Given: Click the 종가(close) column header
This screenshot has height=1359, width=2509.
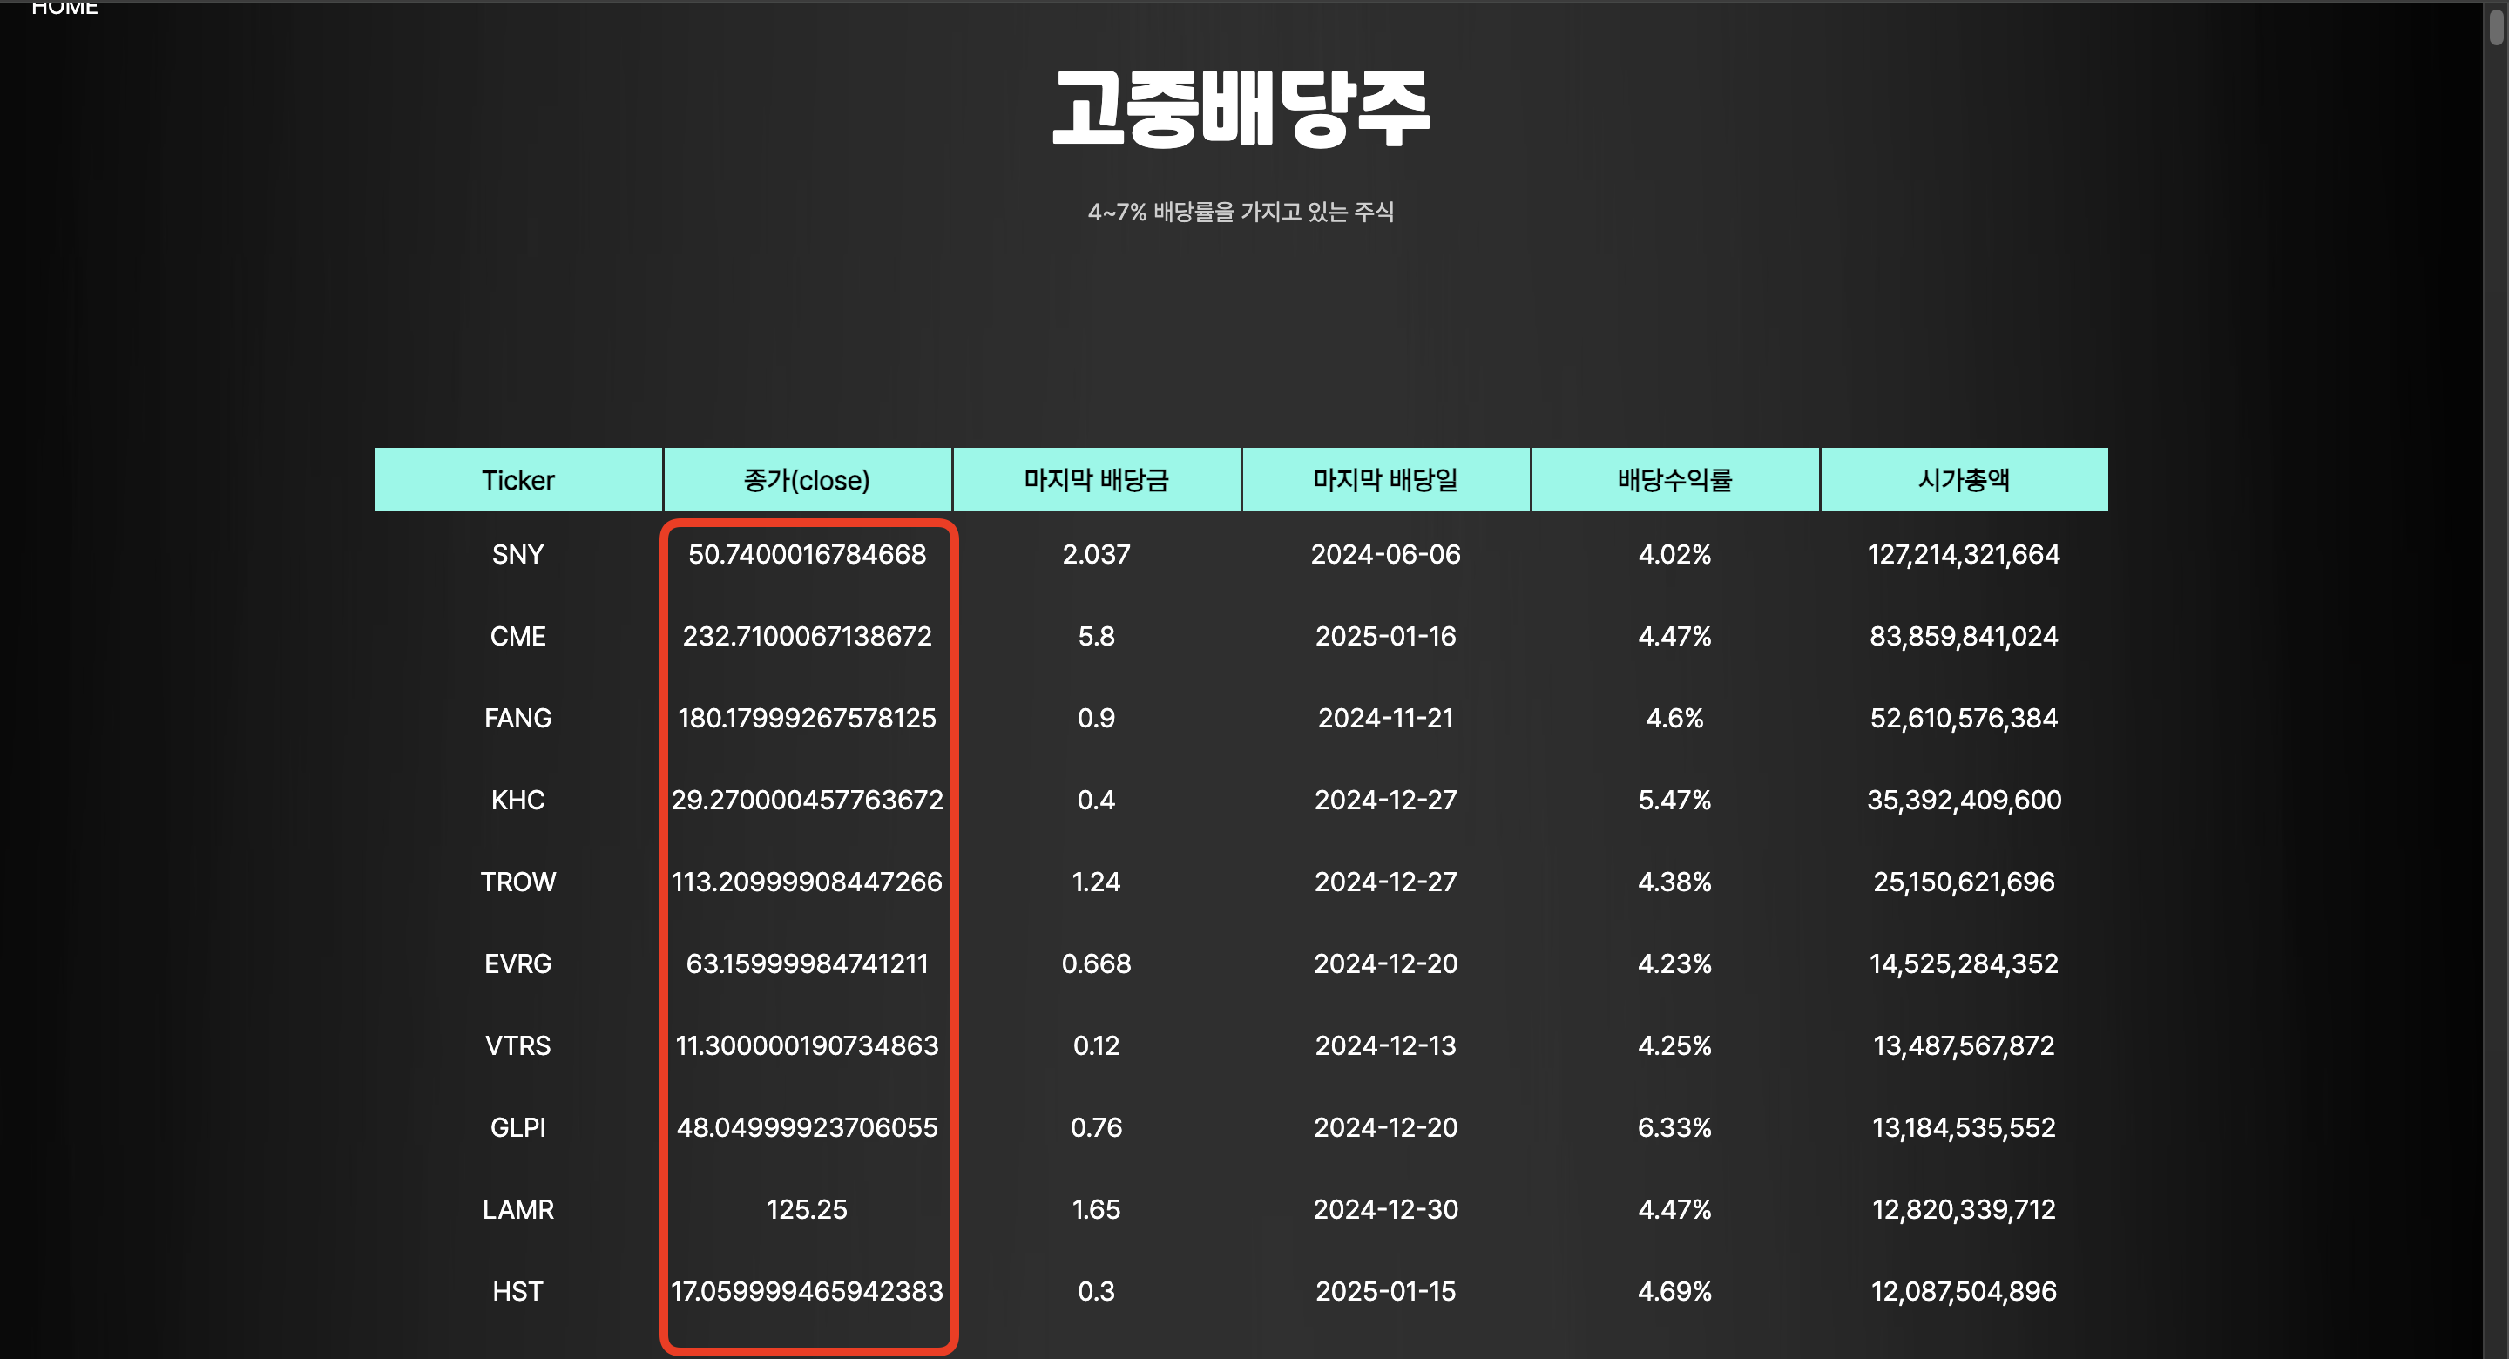Looking at the screenshot, I should pyautogui.click(x=808, y=480).
